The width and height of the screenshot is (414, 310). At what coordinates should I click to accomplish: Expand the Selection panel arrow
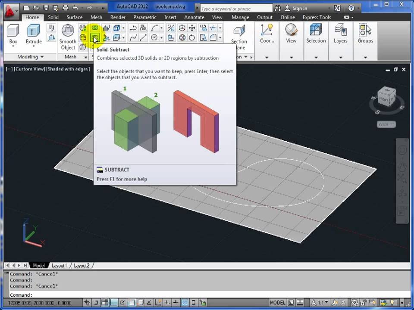pyautogui.click(x=316, y=57)
